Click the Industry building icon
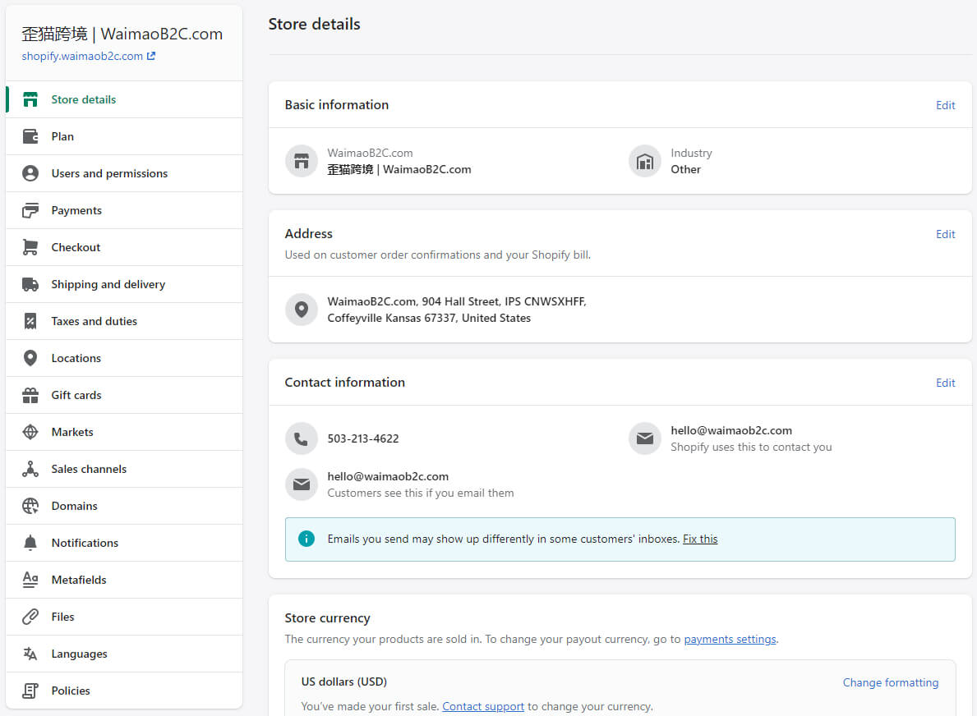This screenshot has width=977, height=716. (x=645, y=161)
